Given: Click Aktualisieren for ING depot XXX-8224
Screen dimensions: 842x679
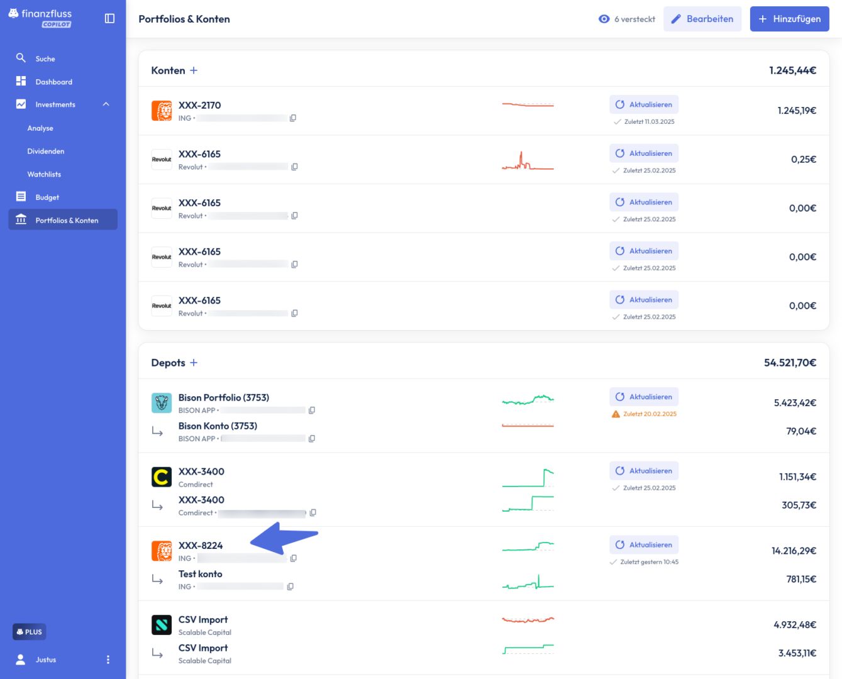Looking at the screenshot, I should [644, 544].
